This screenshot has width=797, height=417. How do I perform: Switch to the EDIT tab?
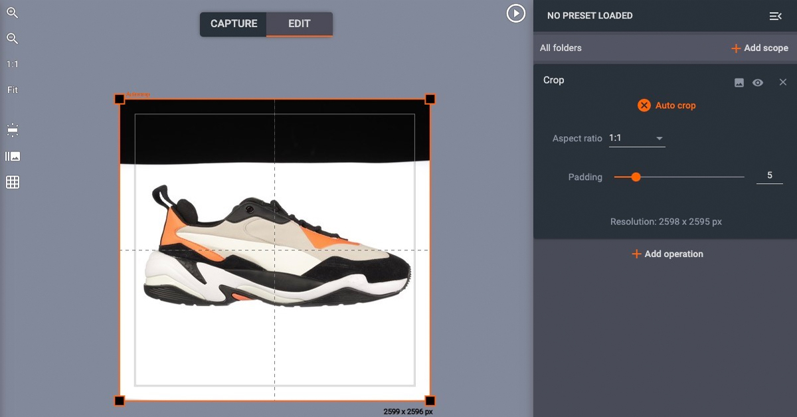299,23
